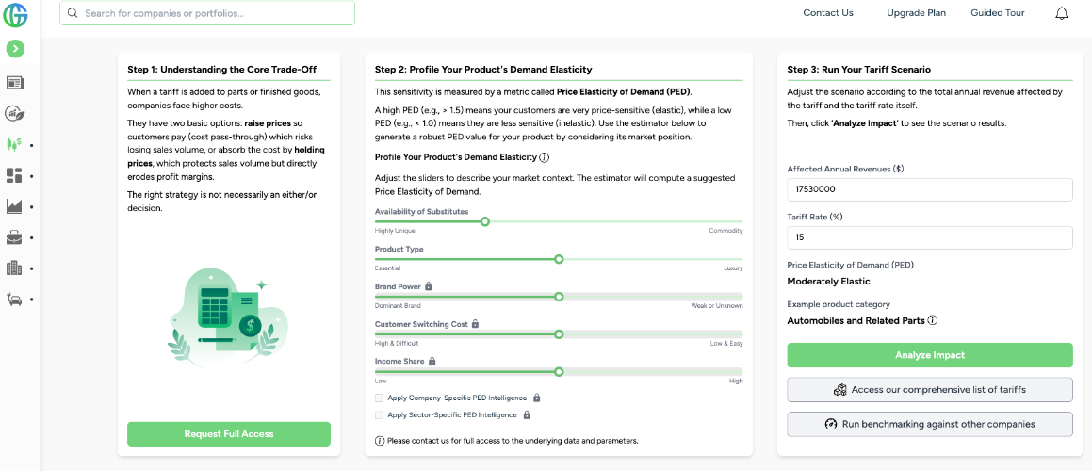The height and width of the screenshot is (471, 1092).
Task: Click info icon beside Profile Your Product's Demand Elasticity
Action: (545, 157)
